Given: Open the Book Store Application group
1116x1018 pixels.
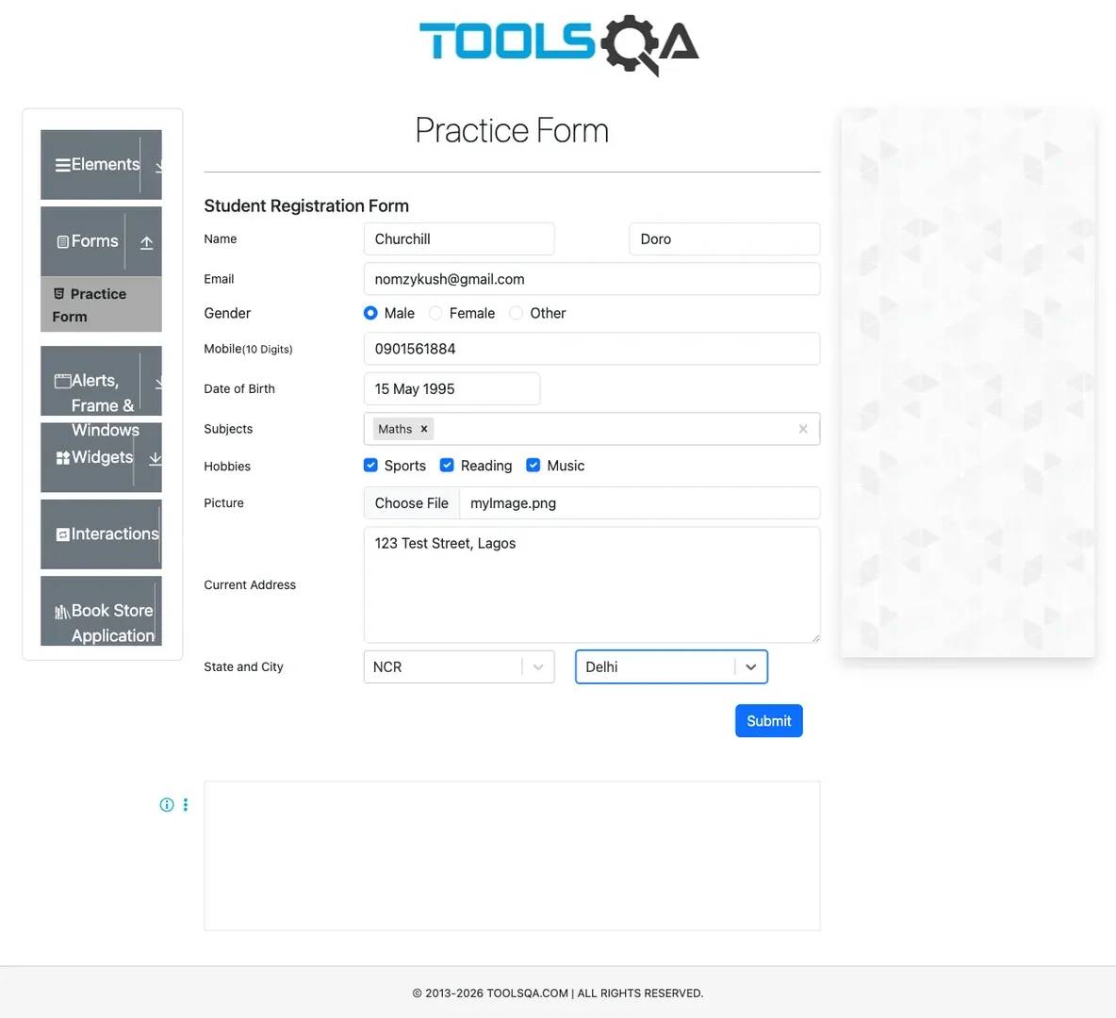Looking at the screenshot, I should point(101,612).
